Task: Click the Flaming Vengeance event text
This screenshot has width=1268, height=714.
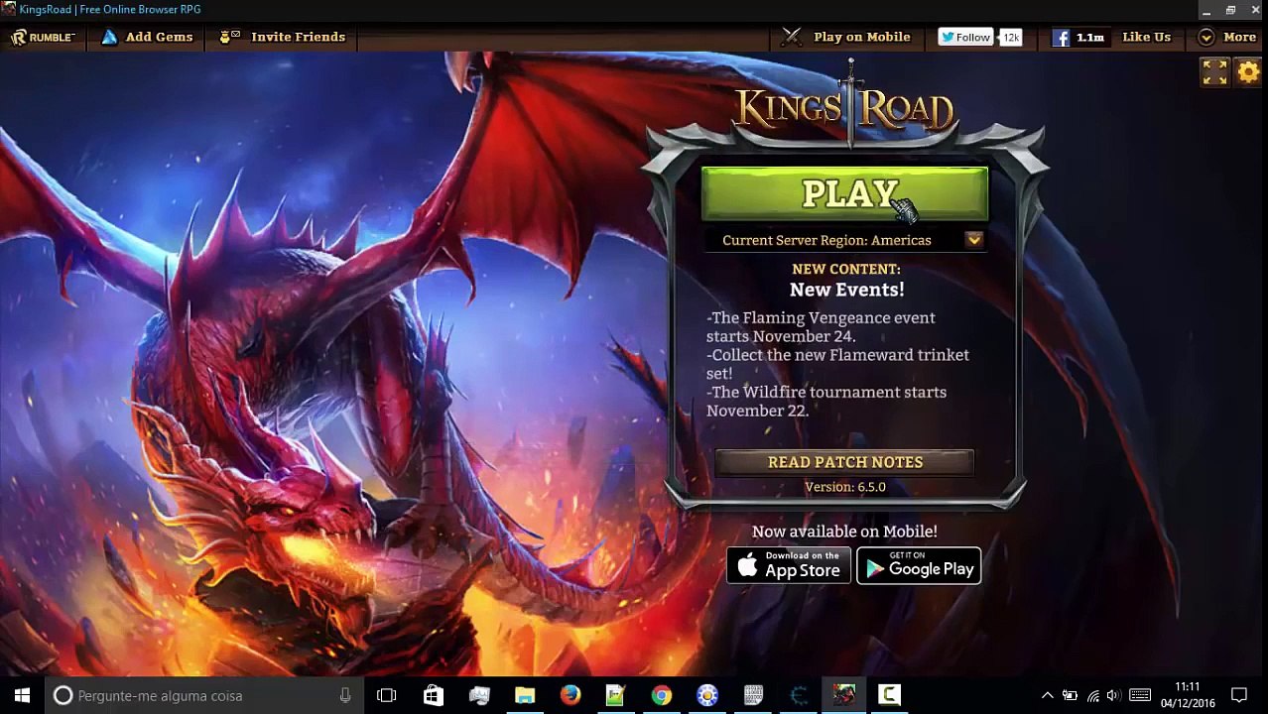Action: (x=821, y=327)
